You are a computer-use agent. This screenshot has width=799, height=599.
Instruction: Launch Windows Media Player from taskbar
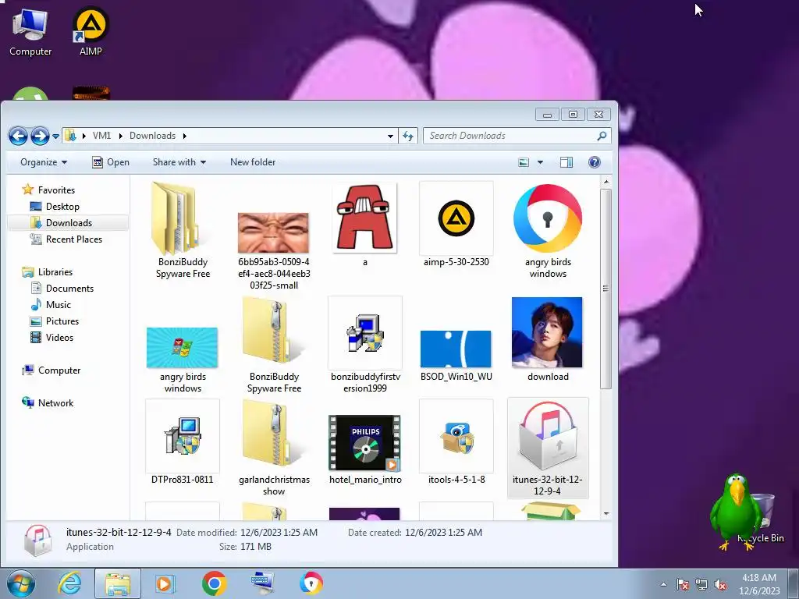(165, 583)
